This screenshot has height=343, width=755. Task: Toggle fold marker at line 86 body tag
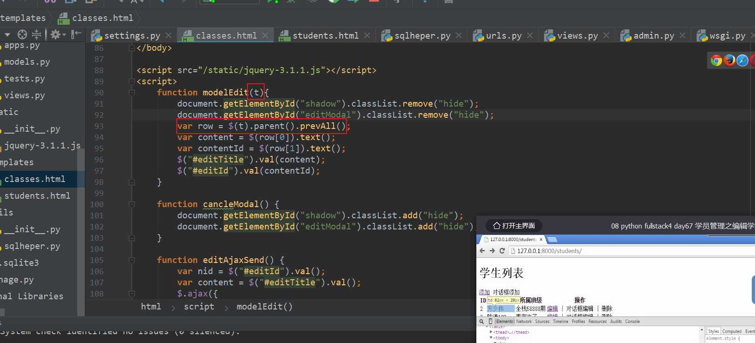point(132,48)
